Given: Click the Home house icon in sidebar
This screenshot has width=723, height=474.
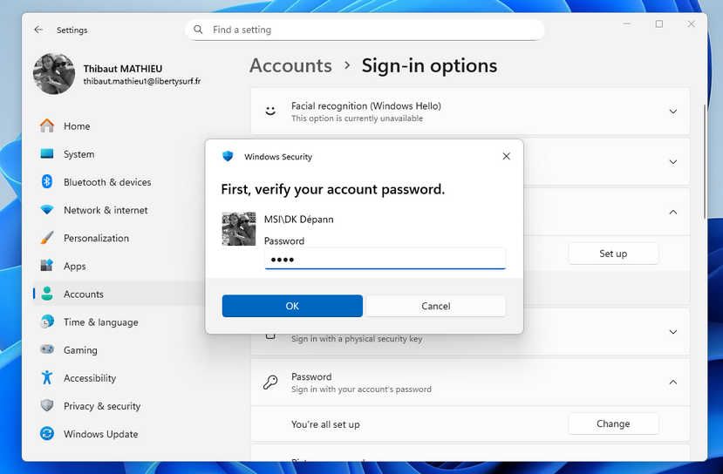Looking at the screenshot, I should tap(46, 125).
